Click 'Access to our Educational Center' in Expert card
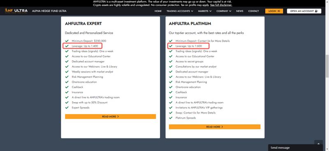329x151 pixels. [x=91, y=56]
